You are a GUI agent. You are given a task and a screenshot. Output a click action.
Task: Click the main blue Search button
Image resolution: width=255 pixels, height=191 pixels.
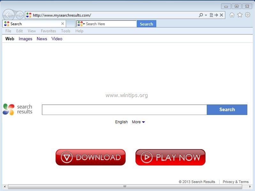point(227,110)
